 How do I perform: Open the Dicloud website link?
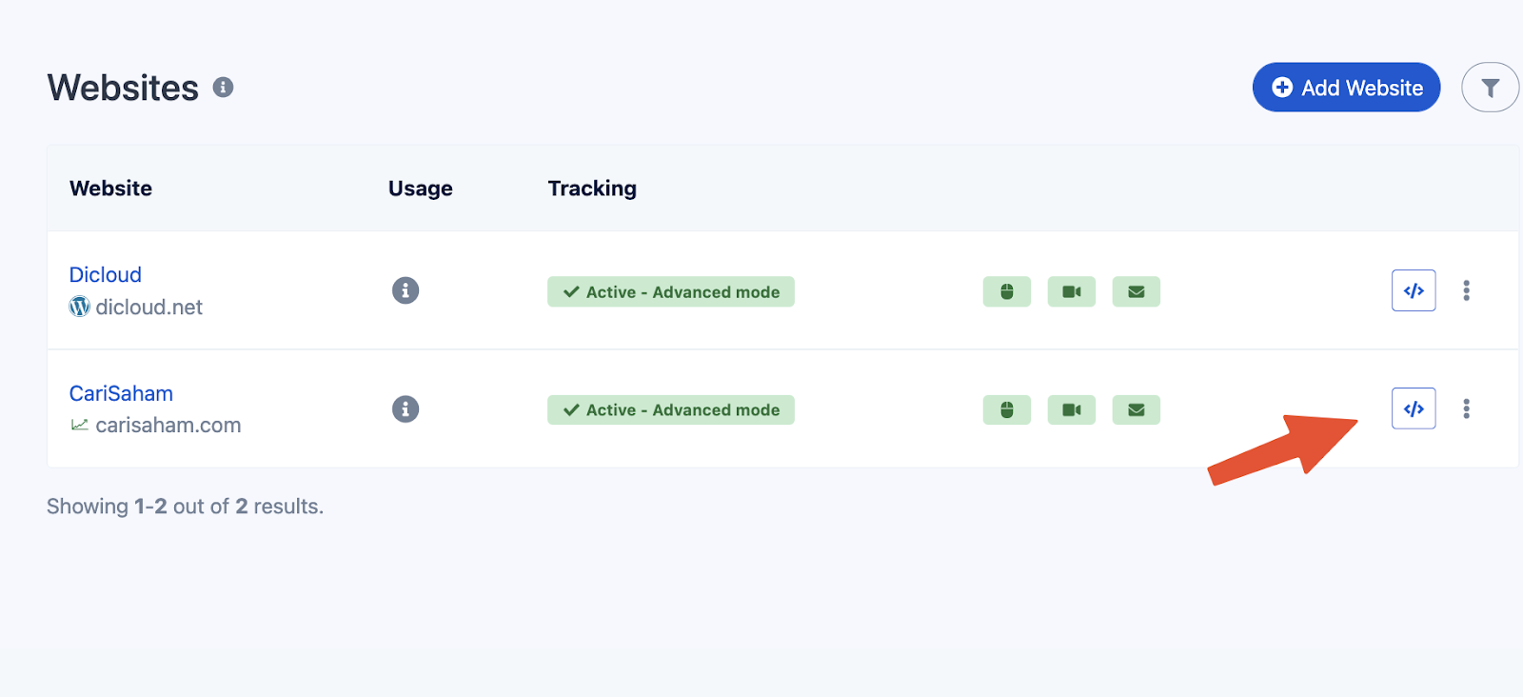point(106,274)
